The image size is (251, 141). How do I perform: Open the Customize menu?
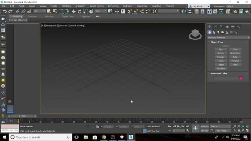(142, 6)
